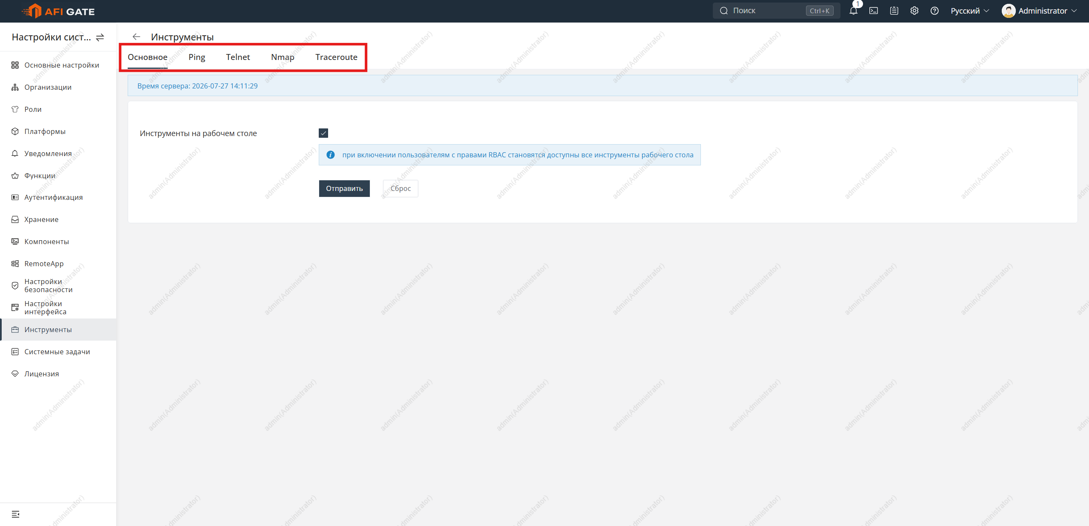
Task: Click the blue info icon in the hint
Action: pyautogui.click(x=331, y=155)
